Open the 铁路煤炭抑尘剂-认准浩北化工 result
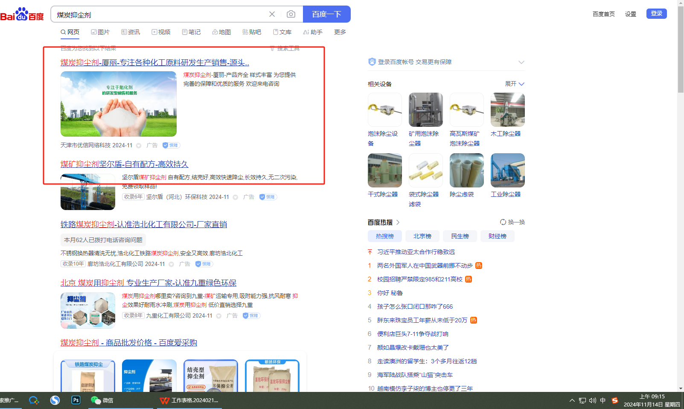684x409 pixels. (144, 224)
